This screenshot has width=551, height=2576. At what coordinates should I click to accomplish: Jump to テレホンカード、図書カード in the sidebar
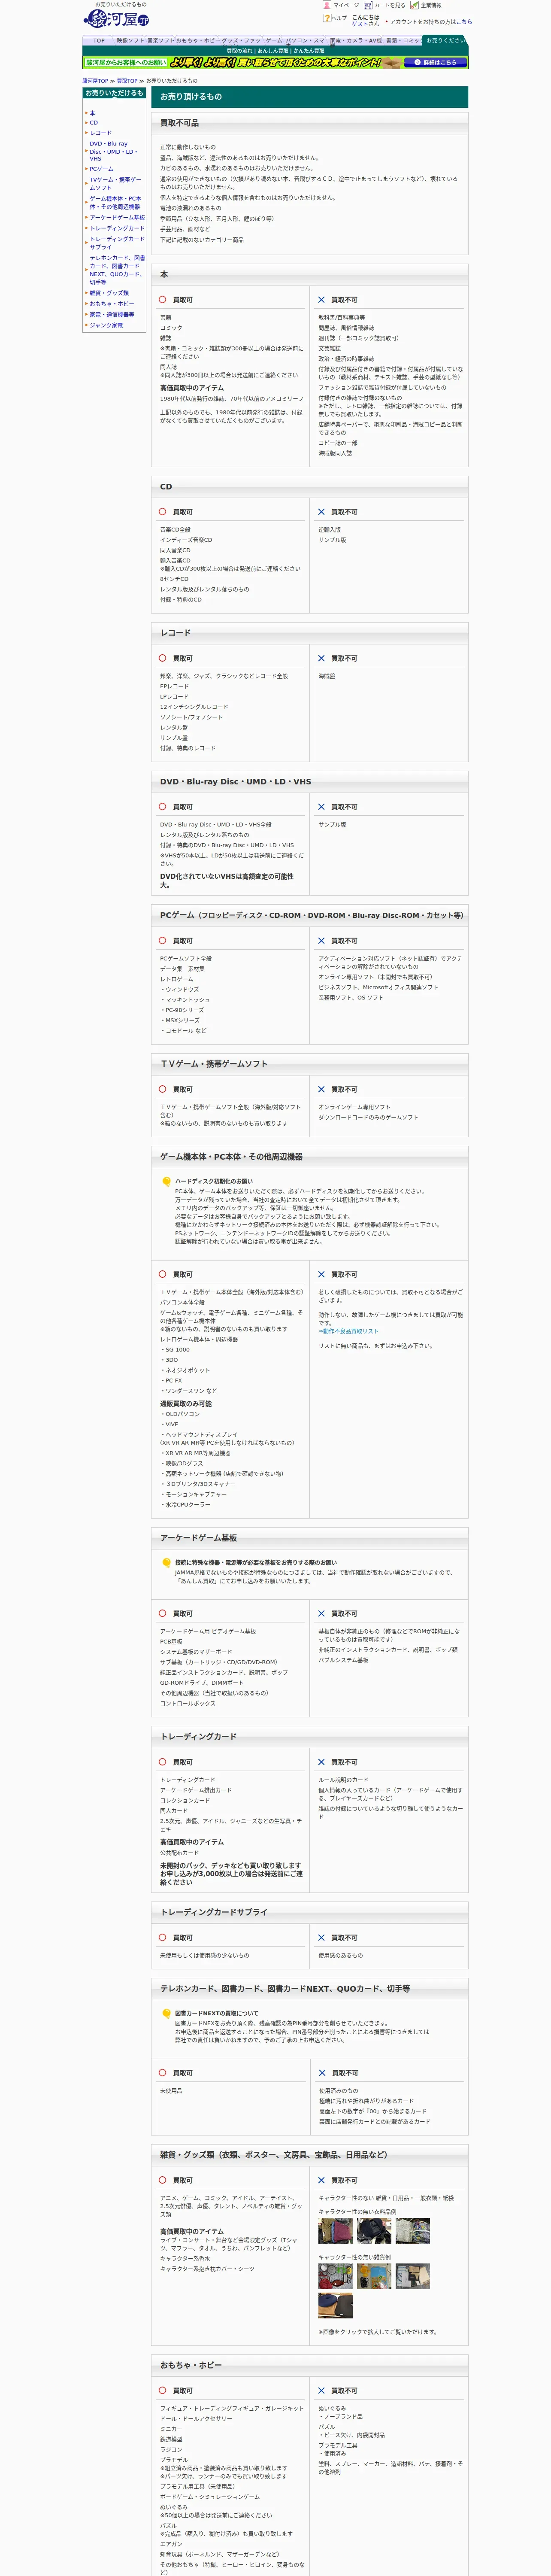coord(117,270)
